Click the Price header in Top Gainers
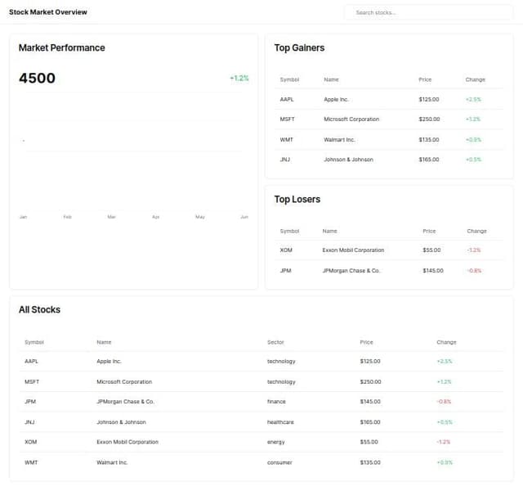The width and height of the screenshot is (523, 491). 425,79
